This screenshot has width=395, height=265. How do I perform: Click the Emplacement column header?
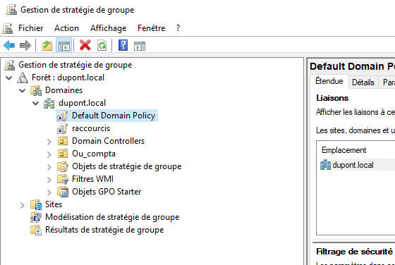tap(344, 150)
